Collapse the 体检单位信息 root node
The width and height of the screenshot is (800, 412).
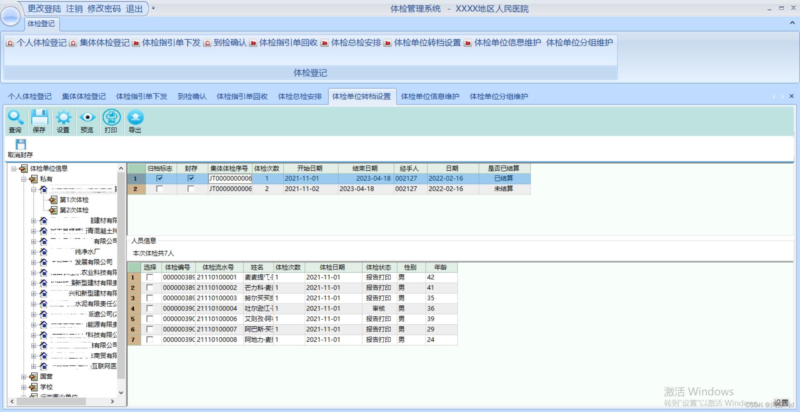pyautogui.click(x=14, y=169)
